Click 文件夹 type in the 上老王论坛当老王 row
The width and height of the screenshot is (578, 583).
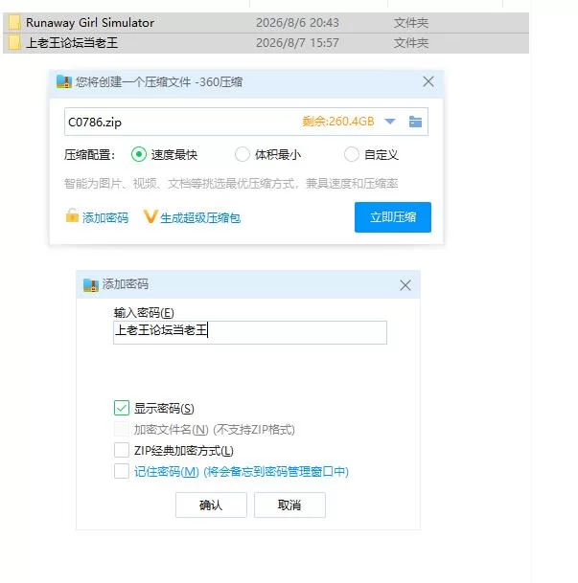click(411, 43)
